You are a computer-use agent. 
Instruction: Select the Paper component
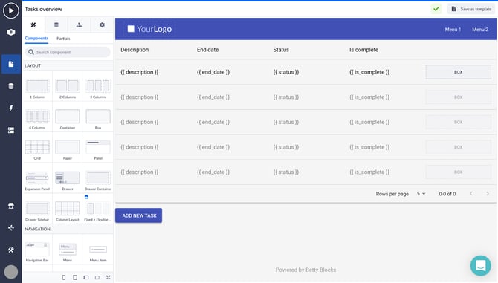[68, 149]
